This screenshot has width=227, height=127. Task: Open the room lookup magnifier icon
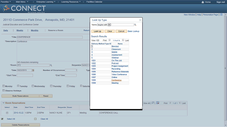pyautogui.click(x=51, y=65)
